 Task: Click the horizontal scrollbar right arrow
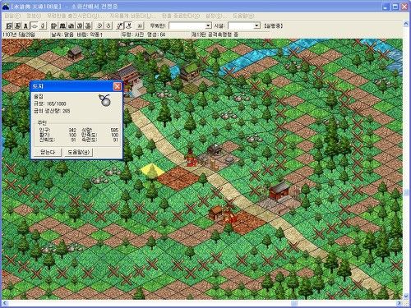399,303
